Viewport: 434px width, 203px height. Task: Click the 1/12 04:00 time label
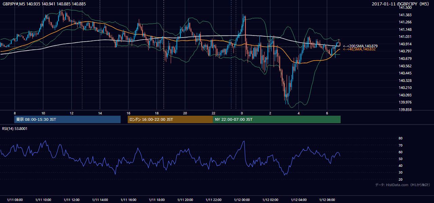299,200
